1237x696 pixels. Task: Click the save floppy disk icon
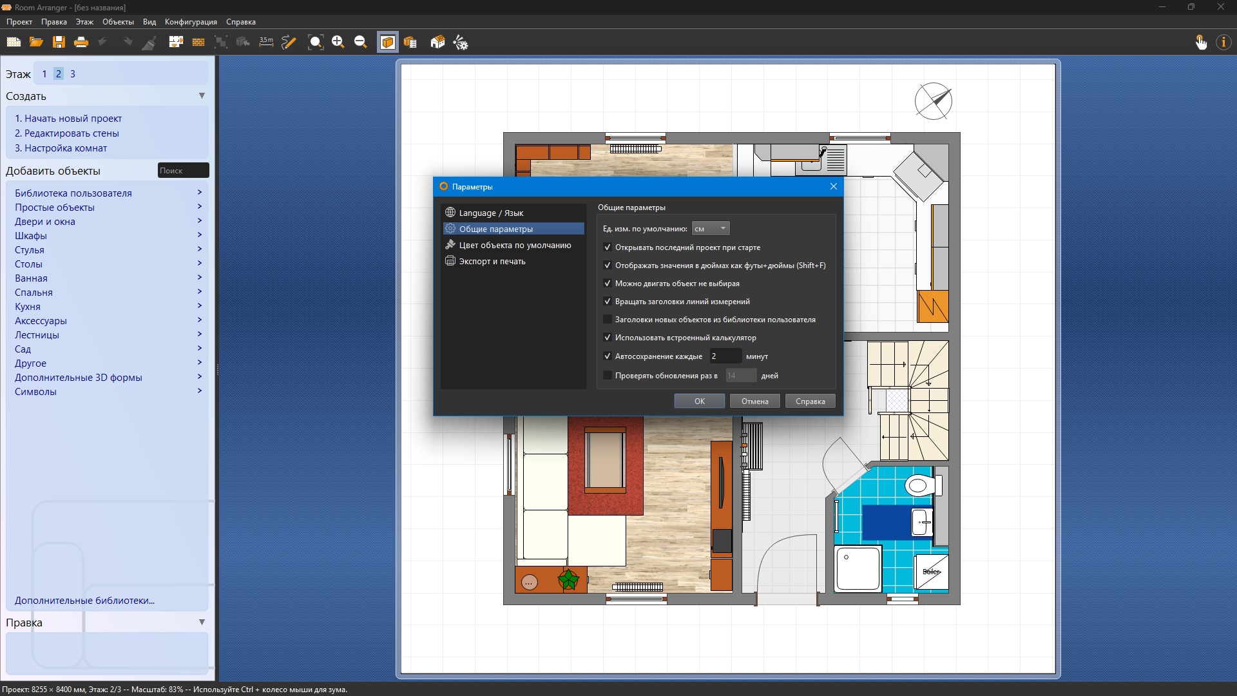coord(59,43)
